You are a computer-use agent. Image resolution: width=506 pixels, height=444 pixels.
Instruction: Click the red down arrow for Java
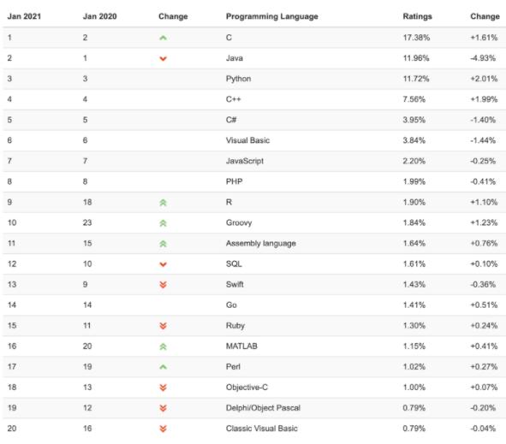tap(163, 59)
